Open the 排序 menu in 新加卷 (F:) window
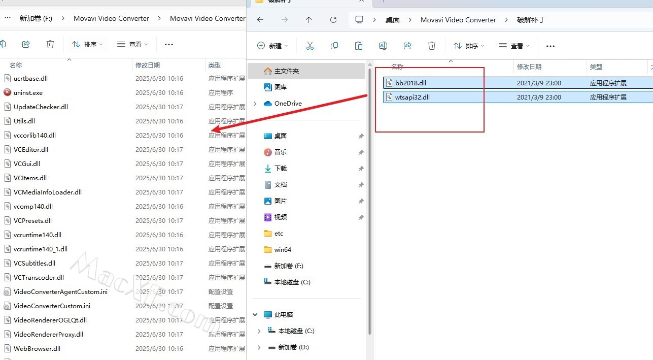Screen dimensions: 653x360 [x=87, y=44]
